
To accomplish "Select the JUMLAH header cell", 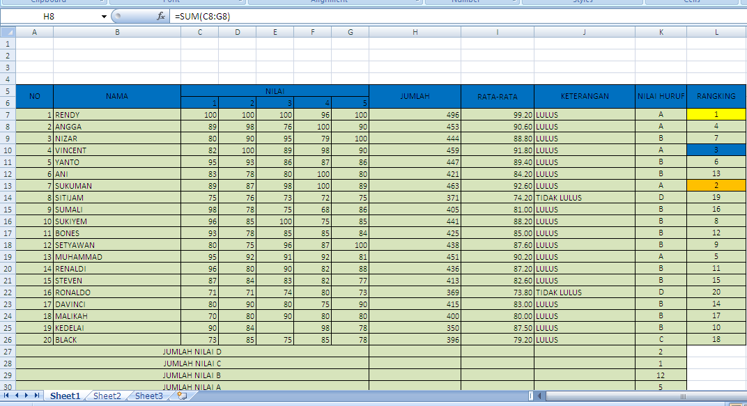I will pyautogui.click(x=415, y=97).
